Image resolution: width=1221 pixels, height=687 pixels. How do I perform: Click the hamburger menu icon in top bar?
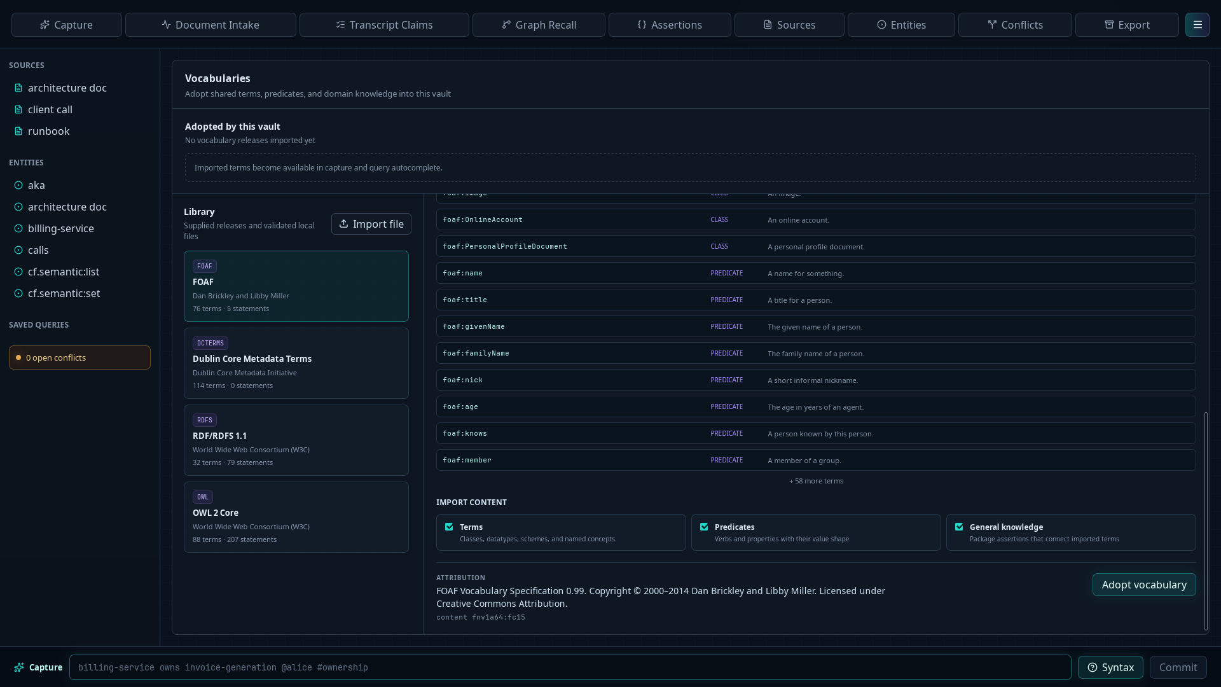click(1197, 25)
